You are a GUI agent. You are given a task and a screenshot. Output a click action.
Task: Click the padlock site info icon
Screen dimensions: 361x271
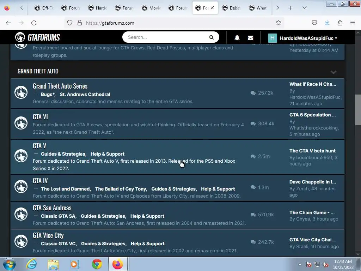click(79, 23)
